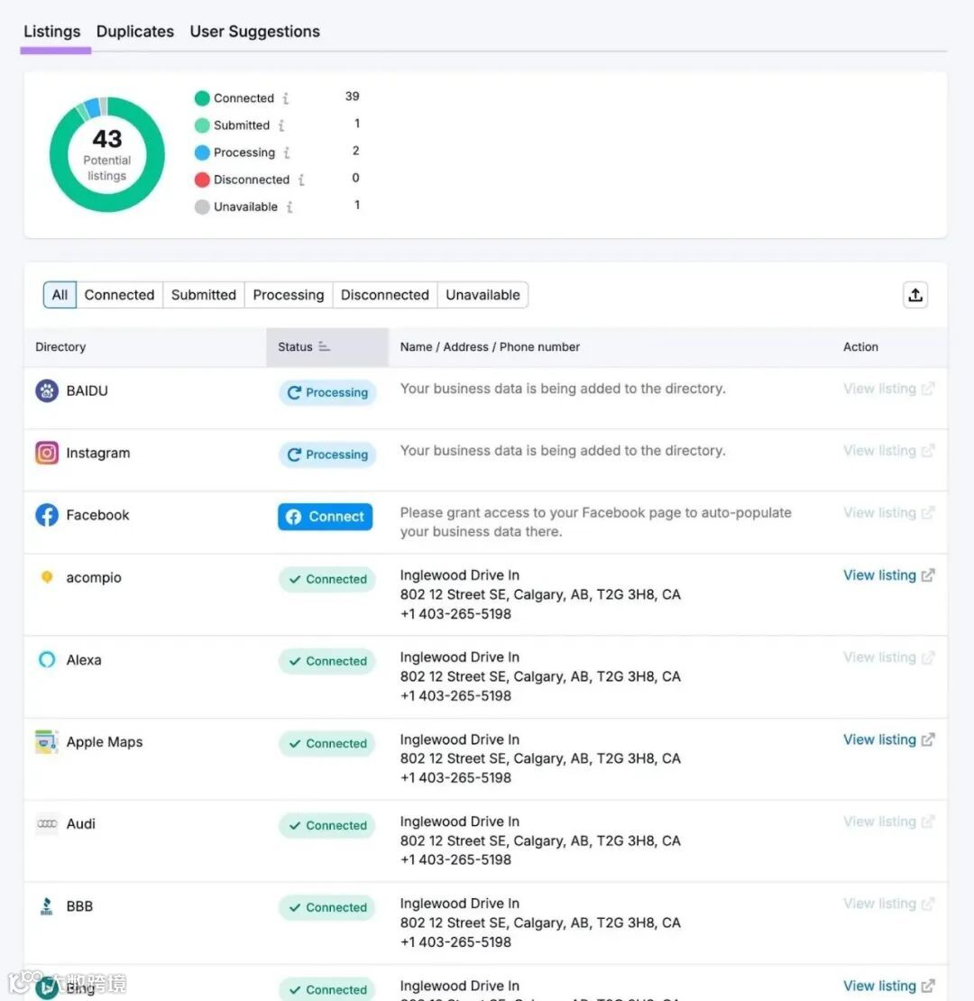Click the BAIDU directory icon
The width and height of the screenshot is (974, 1001).
tap(47, 390)
